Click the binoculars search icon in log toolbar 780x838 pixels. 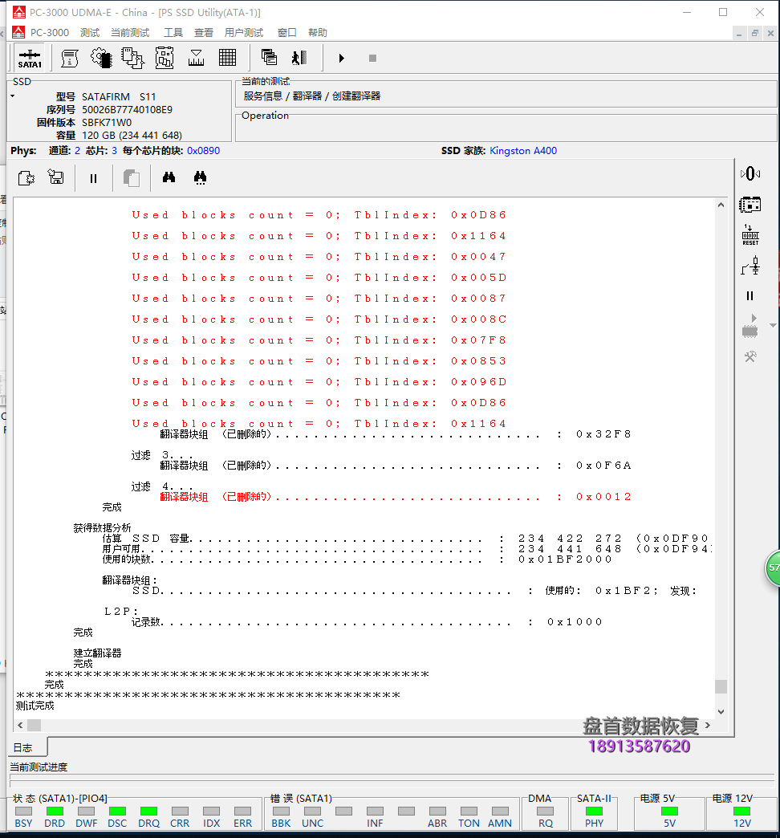[169, 178]
